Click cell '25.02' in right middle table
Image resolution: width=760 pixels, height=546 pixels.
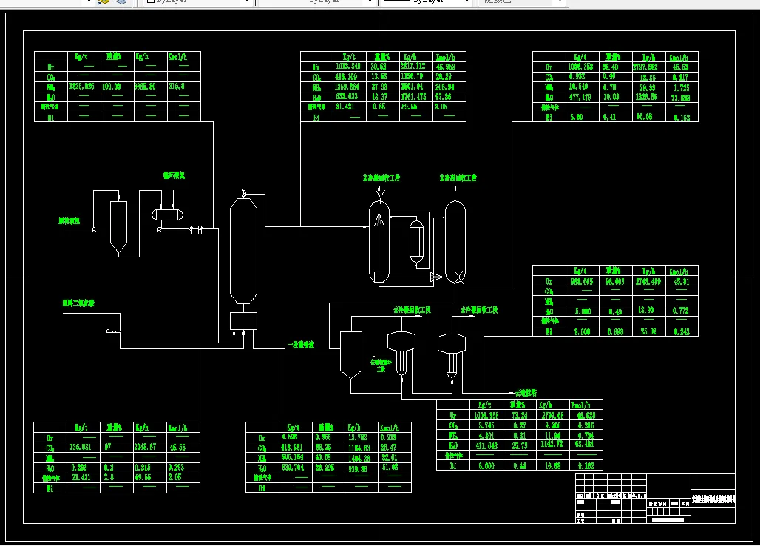(648, 331)
